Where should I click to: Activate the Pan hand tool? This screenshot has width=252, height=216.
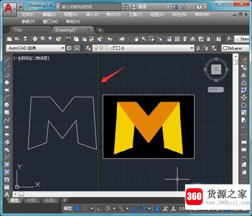[136, 39]
